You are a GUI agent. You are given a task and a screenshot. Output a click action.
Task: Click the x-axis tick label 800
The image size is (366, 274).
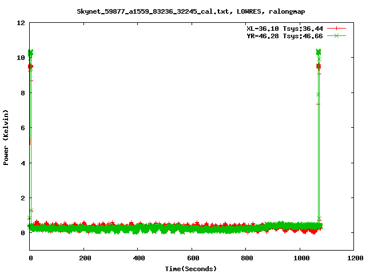coord(247,258)
